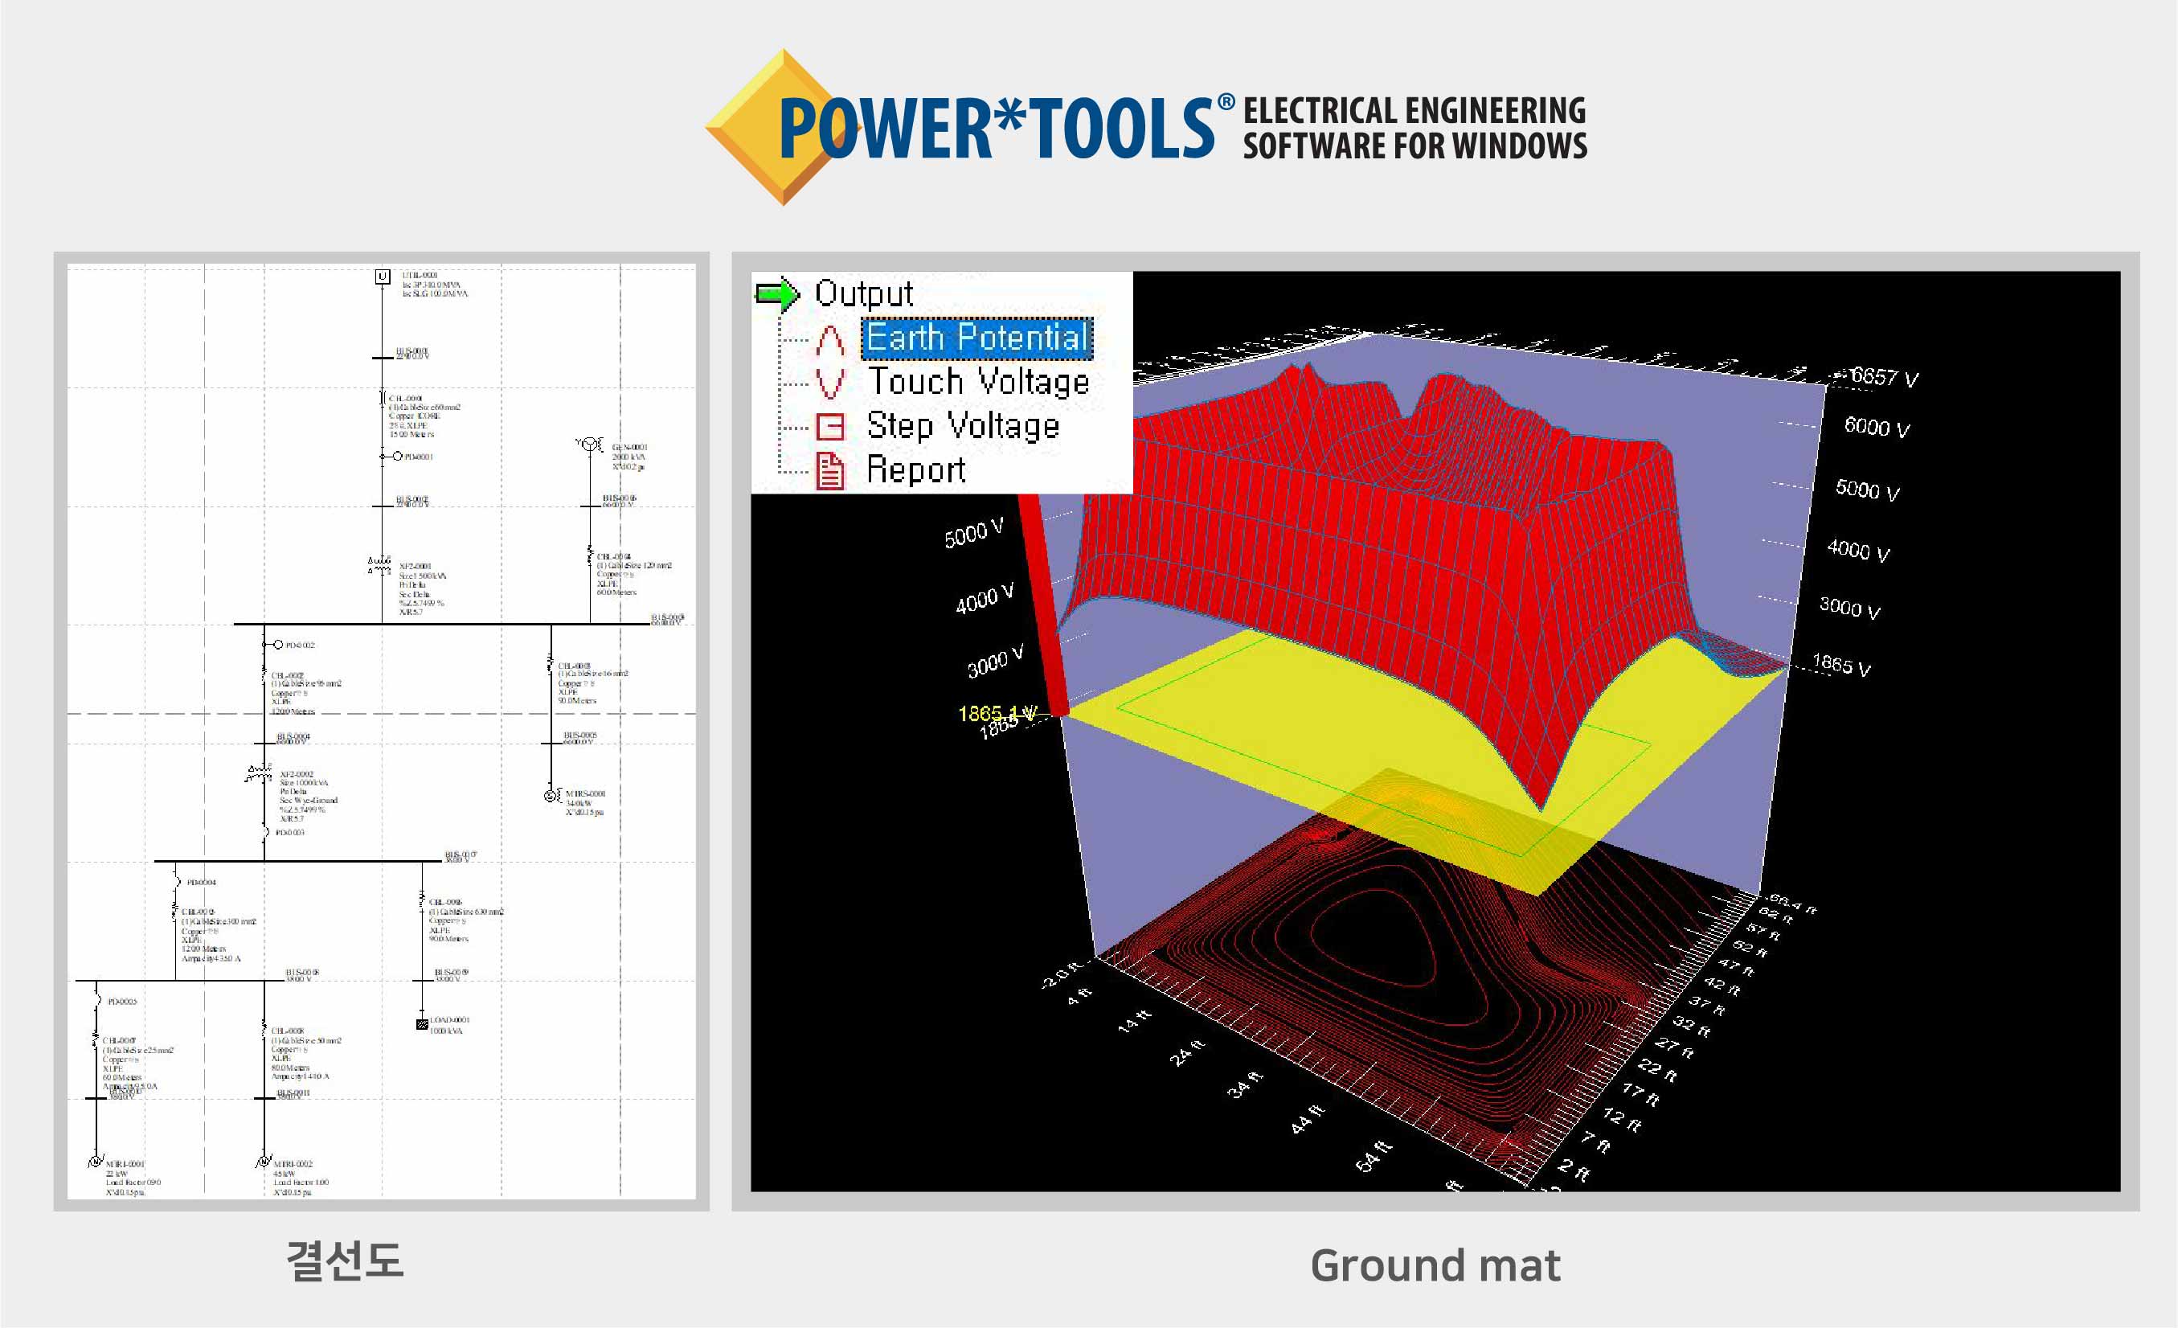The height and width of the screenshot is (1328, 2178).
Task: Click the POWER*TOOLS logo
Action: (x=1145, y=128)
